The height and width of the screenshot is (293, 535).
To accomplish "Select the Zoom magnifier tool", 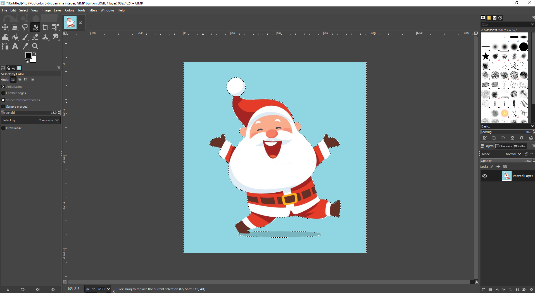I will tap(35, 46).
